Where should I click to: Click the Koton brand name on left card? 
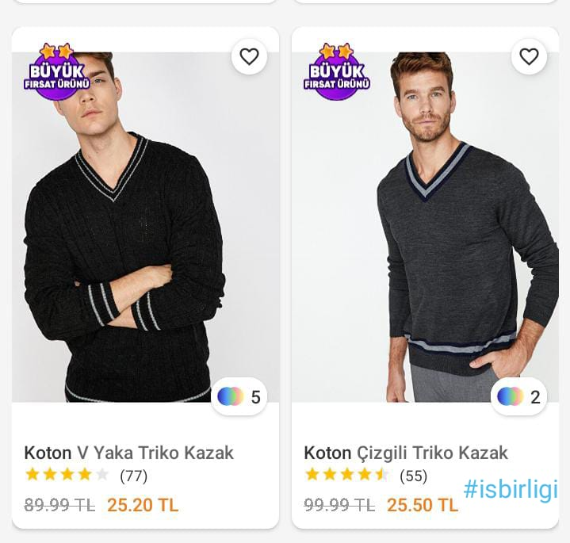coord(48,453)
